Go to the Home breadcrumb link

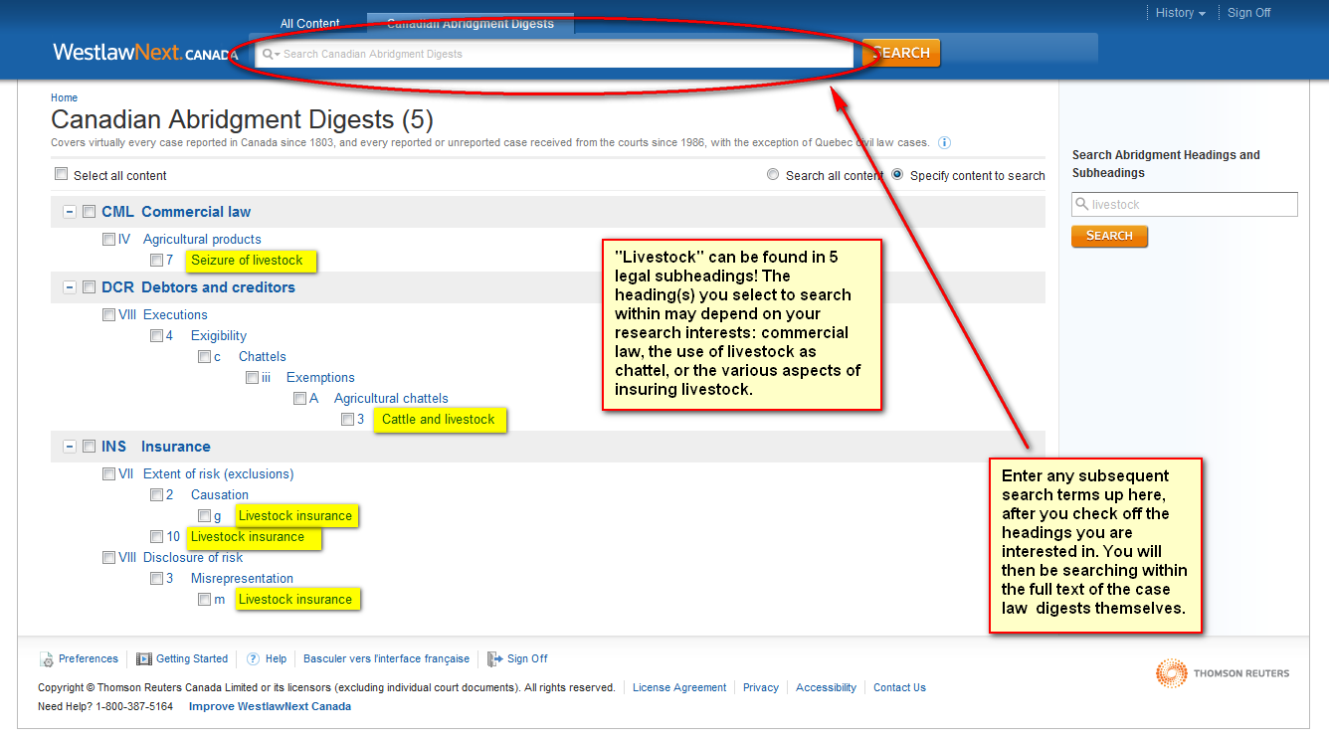[64, 97]
